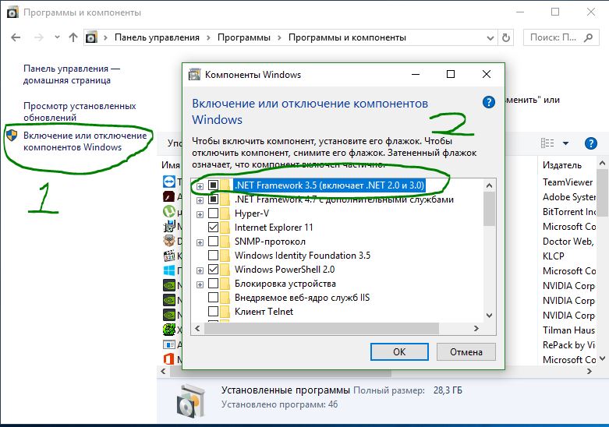The width and height of the screenshot is (609, 427).
Task: Expand the SNMP-протокол node
Action: pyautogui.click(x=200, y=242)
